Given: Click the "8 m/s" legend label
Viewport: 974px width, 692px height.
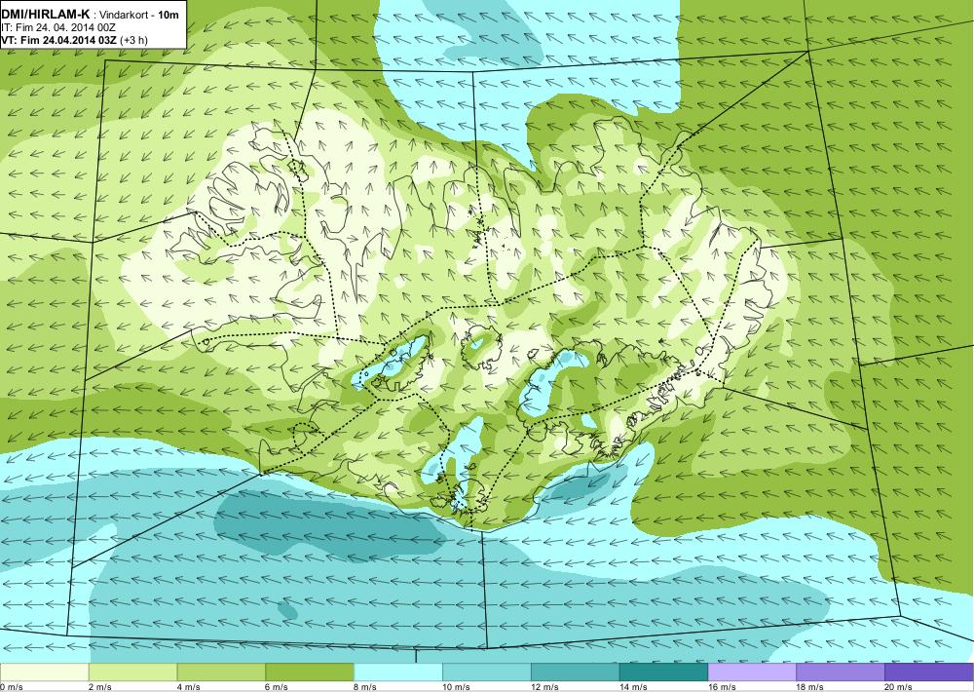Looking at the screenshot, I should pos(366,687).
